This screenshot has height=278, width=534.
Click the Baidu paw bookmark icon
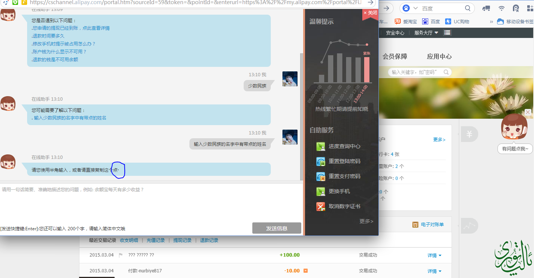tap(425, 22)
